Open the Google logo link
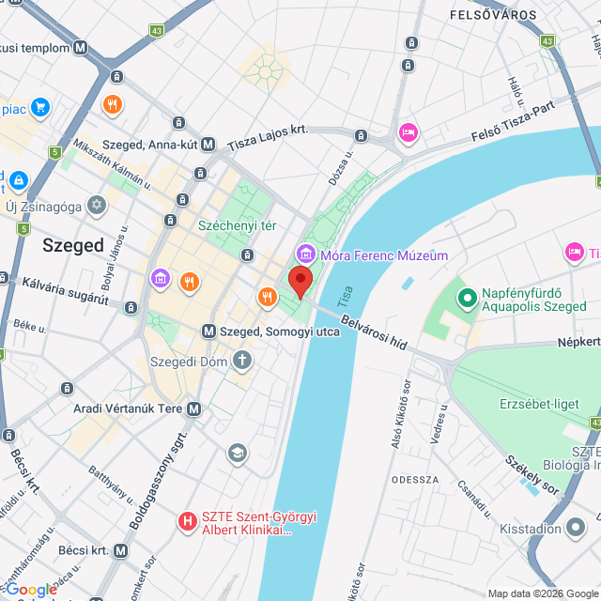 (x=31, y=590)
